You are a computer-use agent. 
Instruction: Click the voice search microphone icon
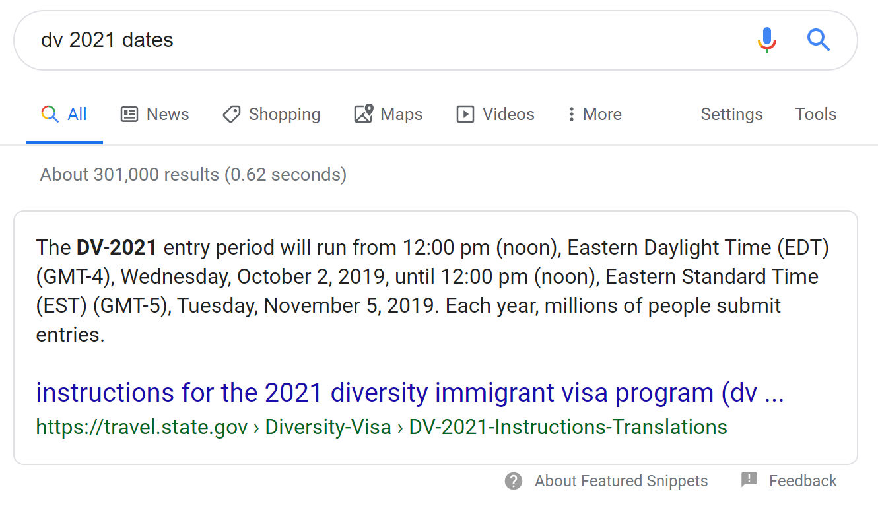click(x=766, y=40)
